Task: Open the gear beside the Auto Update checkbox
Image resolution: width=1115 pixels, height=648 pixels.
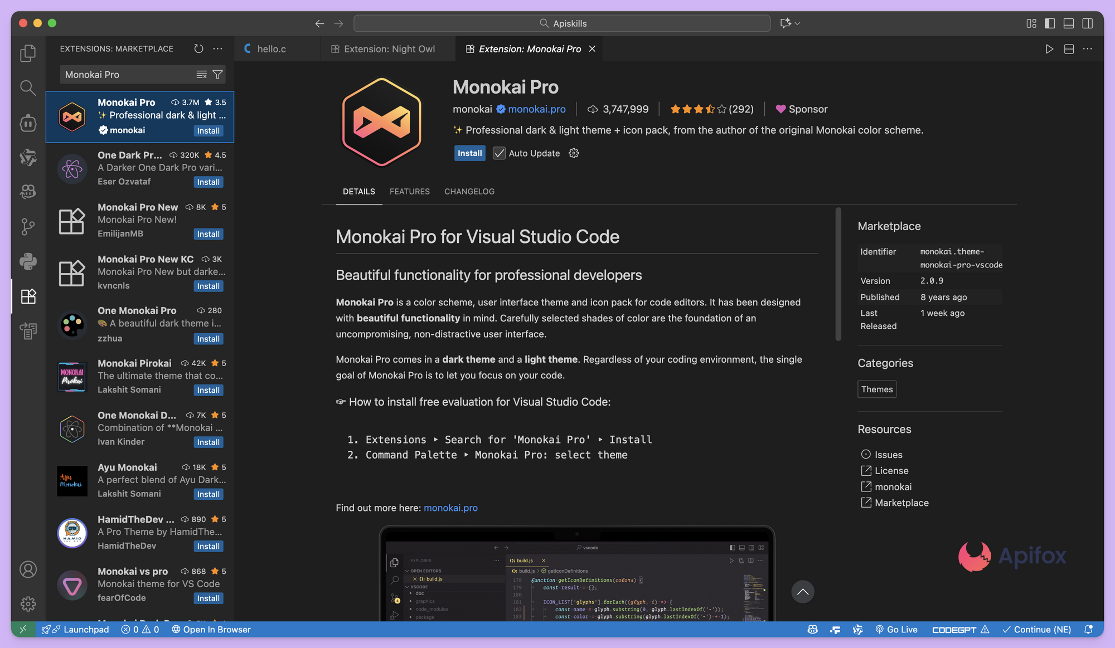Action: click(574, 153)
